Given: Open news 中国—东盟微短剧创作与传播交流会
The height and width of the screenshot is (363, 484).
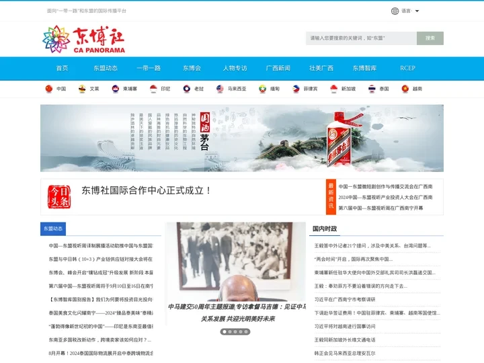Looking at the screenshot, I should tap(385, 186).
